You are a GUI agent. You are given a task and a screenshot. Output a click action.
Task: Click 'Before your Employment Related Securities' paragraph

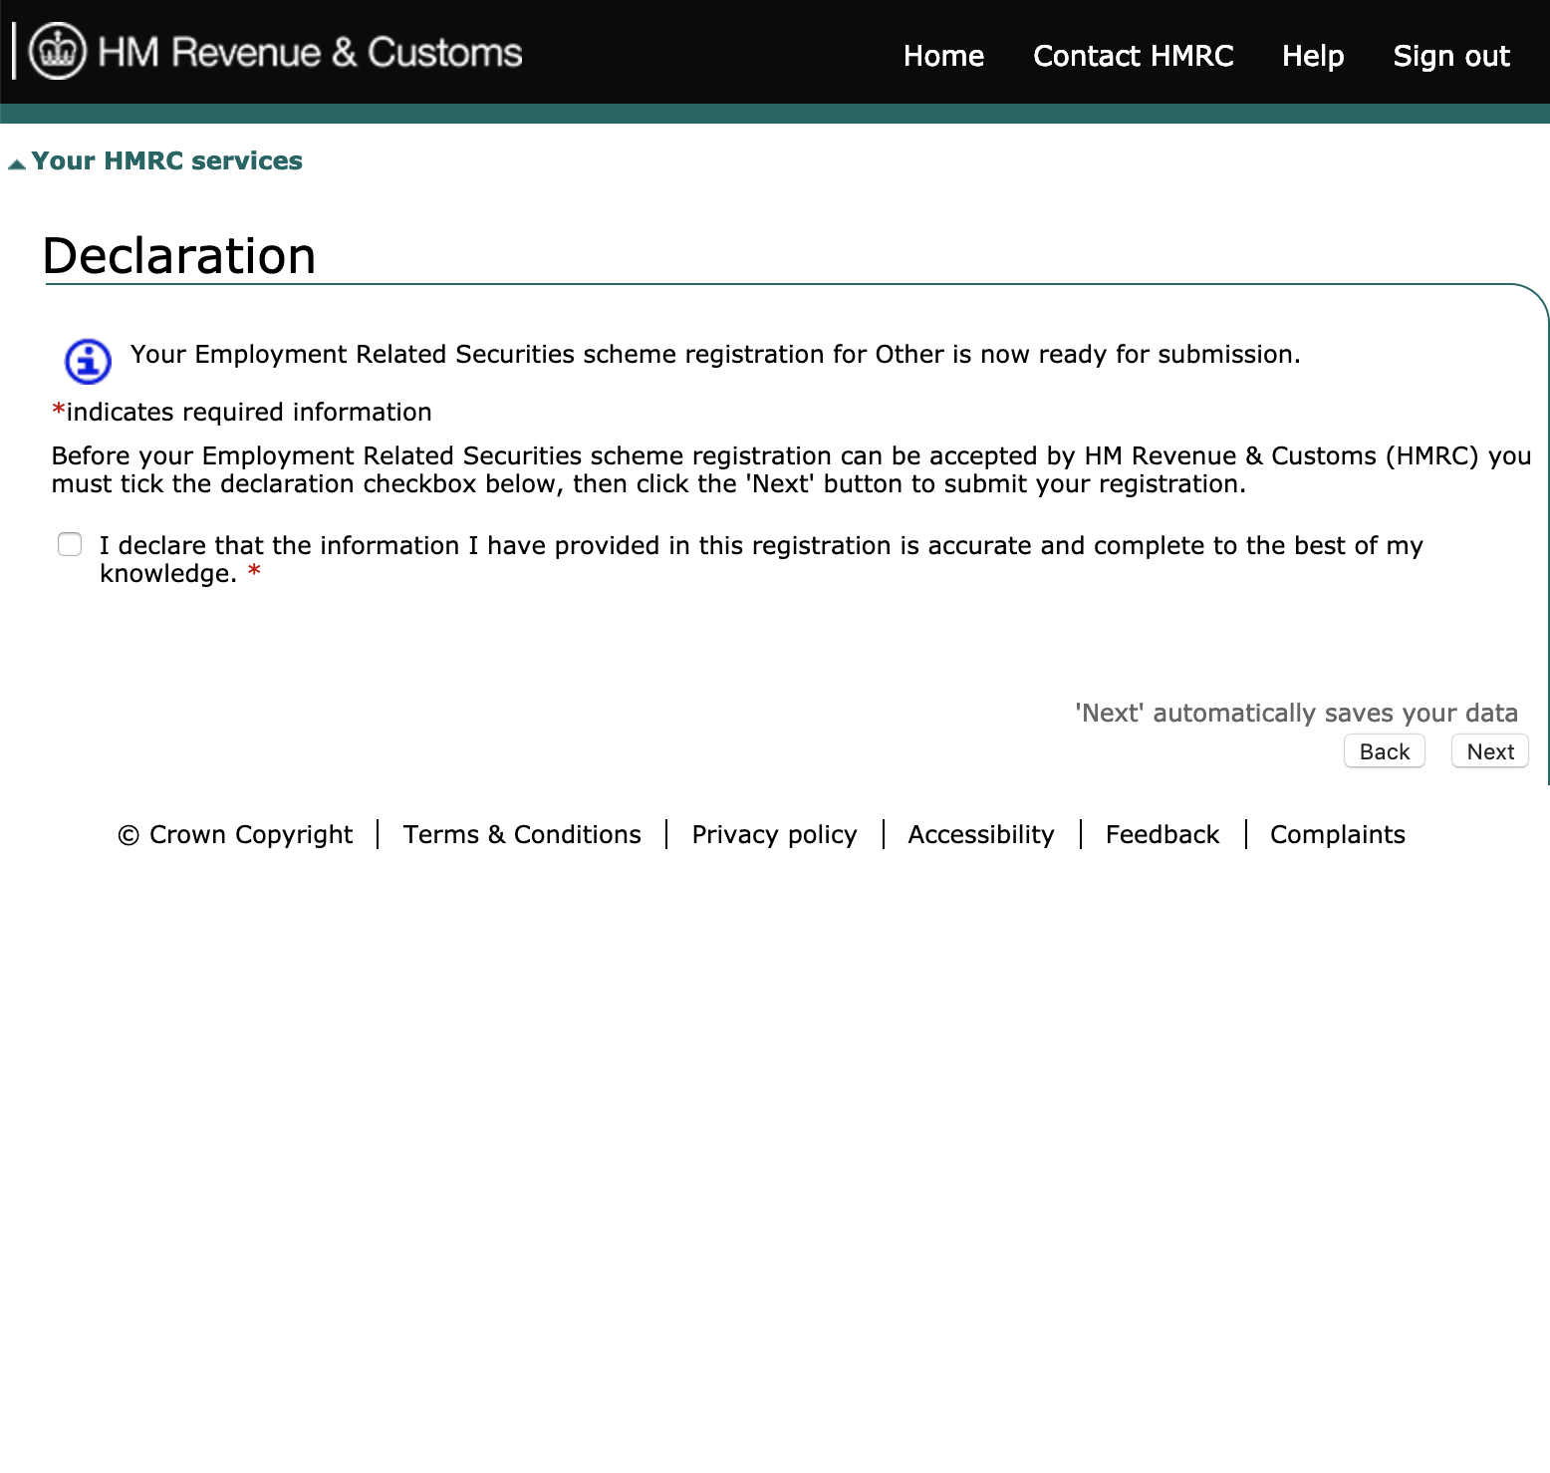791,469
